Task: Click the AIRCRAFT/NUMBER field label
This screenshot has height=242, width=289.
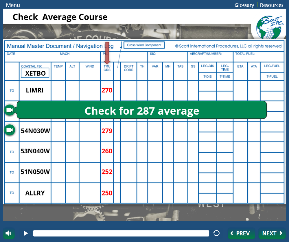Action: [x=206, y=54]
